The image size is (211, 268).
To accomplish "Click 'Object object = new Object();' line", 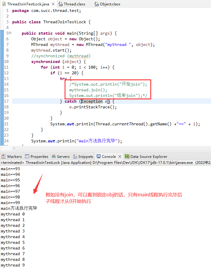I will (x=65, y=39).
